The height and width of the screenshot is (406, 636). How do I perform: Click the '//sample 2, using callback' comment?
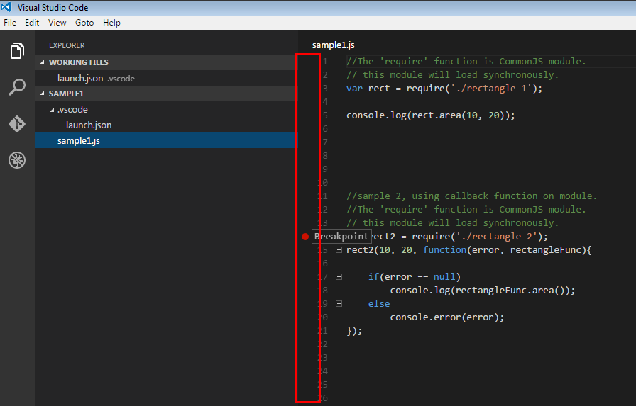[471, 196]
